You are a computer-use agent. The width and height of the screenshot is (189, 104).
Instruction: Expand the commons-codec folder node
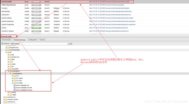4,99
